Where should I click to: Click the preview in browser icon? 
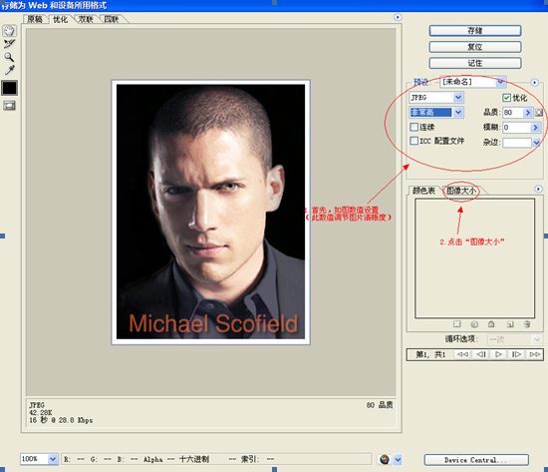(x=385, y=459)
